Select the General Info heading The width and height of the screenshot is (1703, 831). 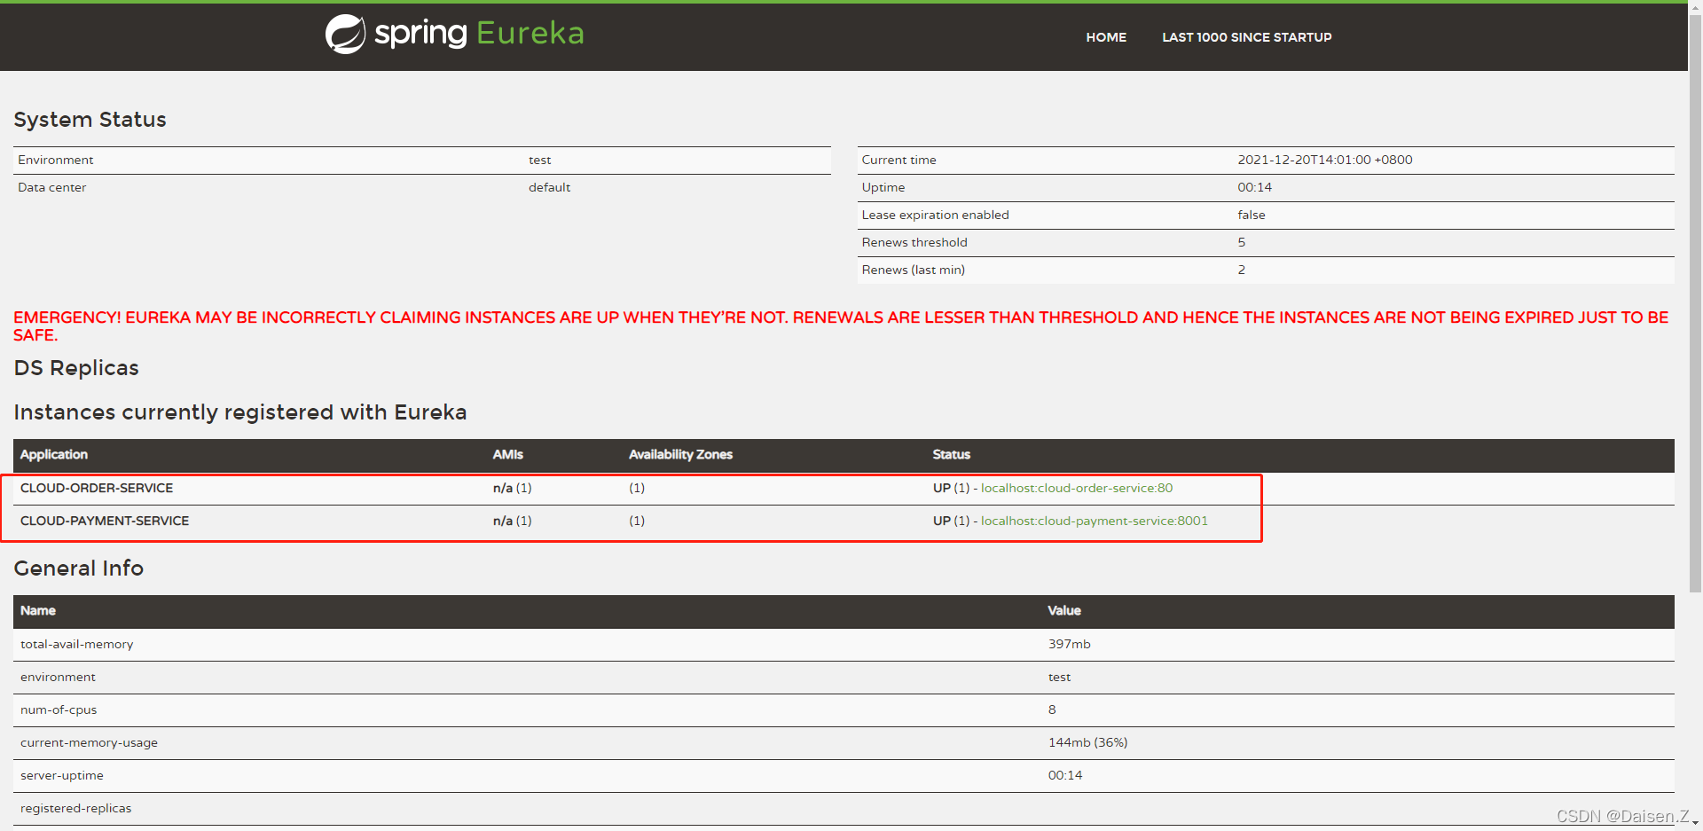pyautogui.click(x=78, y=568)
